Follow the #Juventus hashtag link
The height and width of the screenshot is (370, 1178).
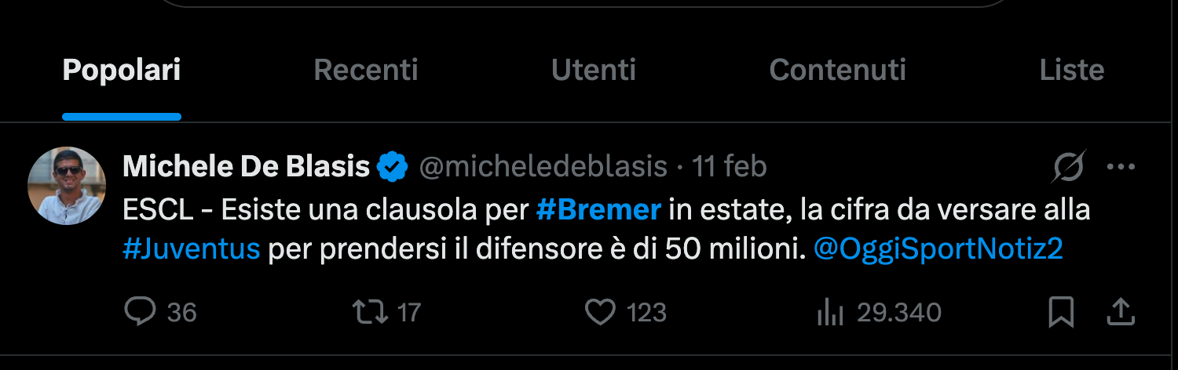point(192,248)
